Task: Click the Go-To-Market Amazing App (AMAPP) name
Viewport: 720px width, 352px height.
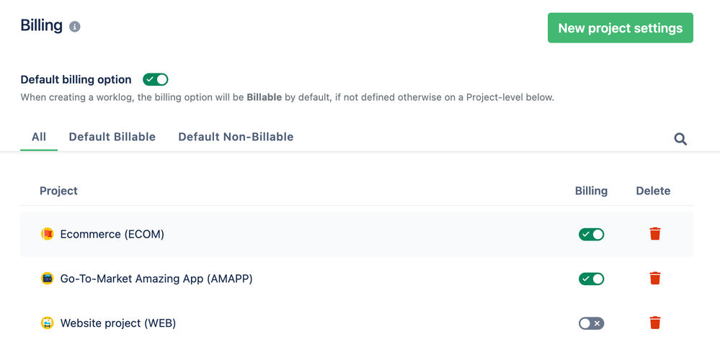Action: click(x=156, y=279)
